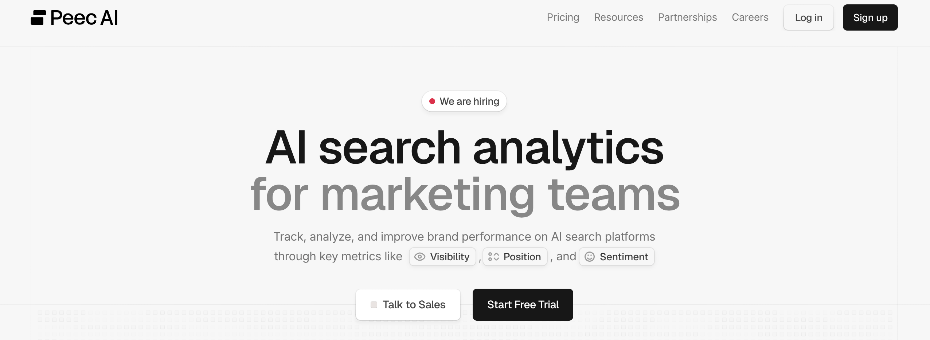Click the red dot in hiring badge
Image resolution: width=930 pixels, height=340 pixels.
[433, 101]
